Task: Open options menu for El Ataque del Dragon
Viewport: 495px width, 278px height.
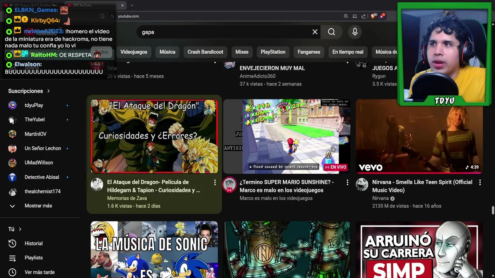Action: click(215, 182)
